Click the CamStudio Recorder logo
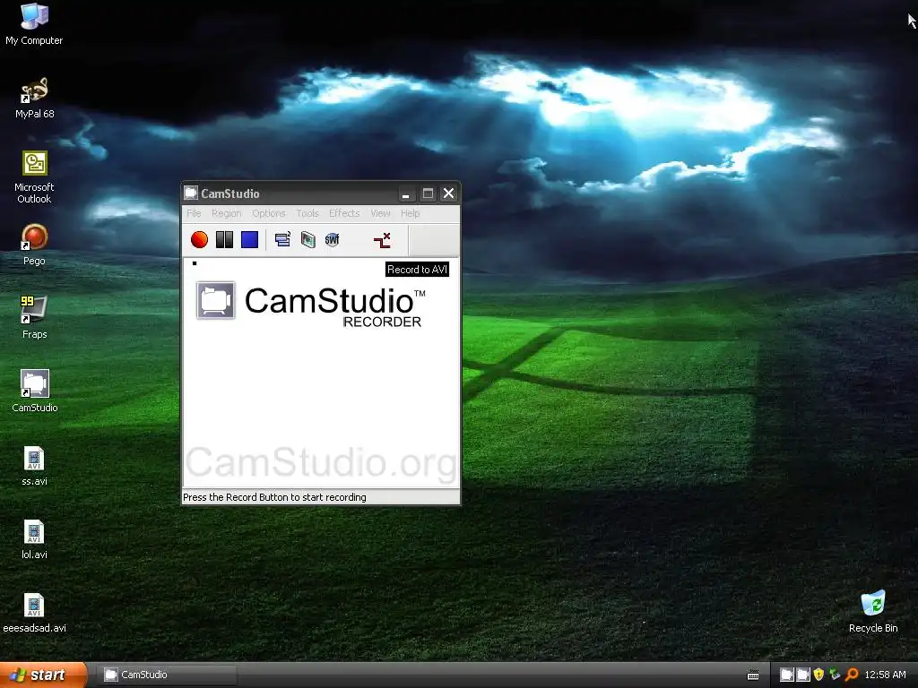Viewport: 918px width, 688px height. coord(311,305)
